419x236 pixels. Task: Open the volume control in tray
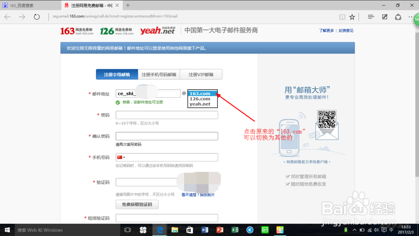coord(377,230)
